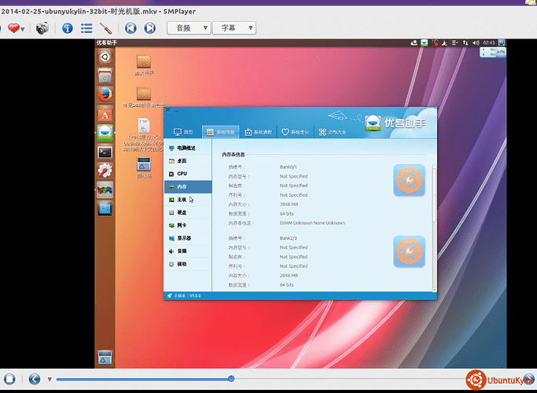Select the 系统信息 tab in Youker Assistant

(221, 132)
